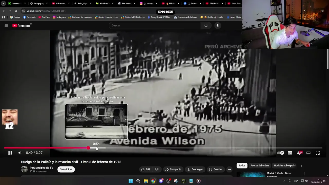Open options for Maduk ft Veela video
Viewport: 329px width, 185px height.
pyautogui.click(x=304, y=174)
